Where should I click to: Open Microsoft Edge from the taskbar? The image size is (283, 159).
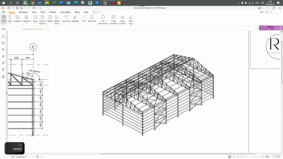(76, 3)
